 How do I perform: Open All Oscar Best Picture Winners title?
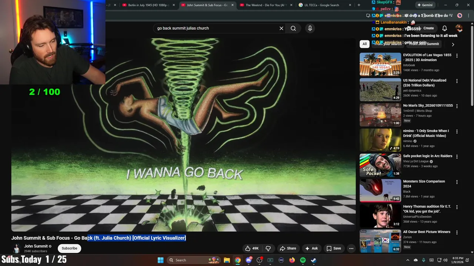pos(427,232)
